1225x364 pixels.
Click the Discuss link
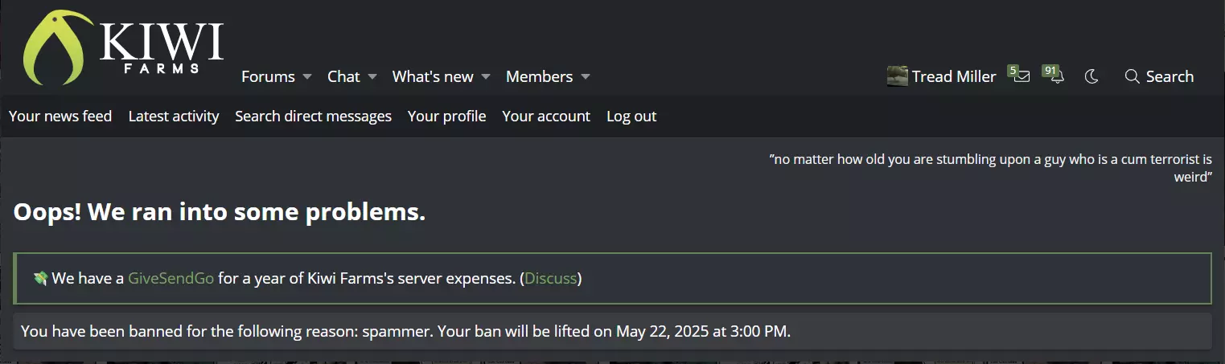551,279
